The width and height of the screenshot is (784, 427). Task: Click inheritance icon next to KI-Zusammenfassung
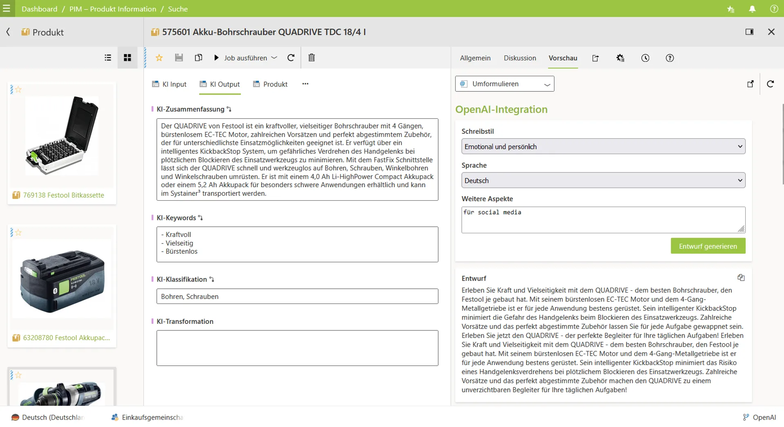tap(229, 109)
